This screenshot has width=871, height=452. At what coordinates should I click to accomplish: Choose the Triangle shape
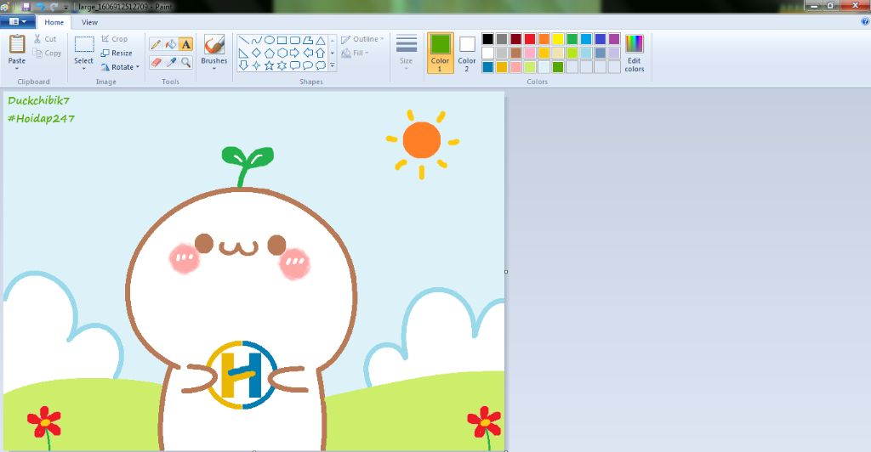320,40
